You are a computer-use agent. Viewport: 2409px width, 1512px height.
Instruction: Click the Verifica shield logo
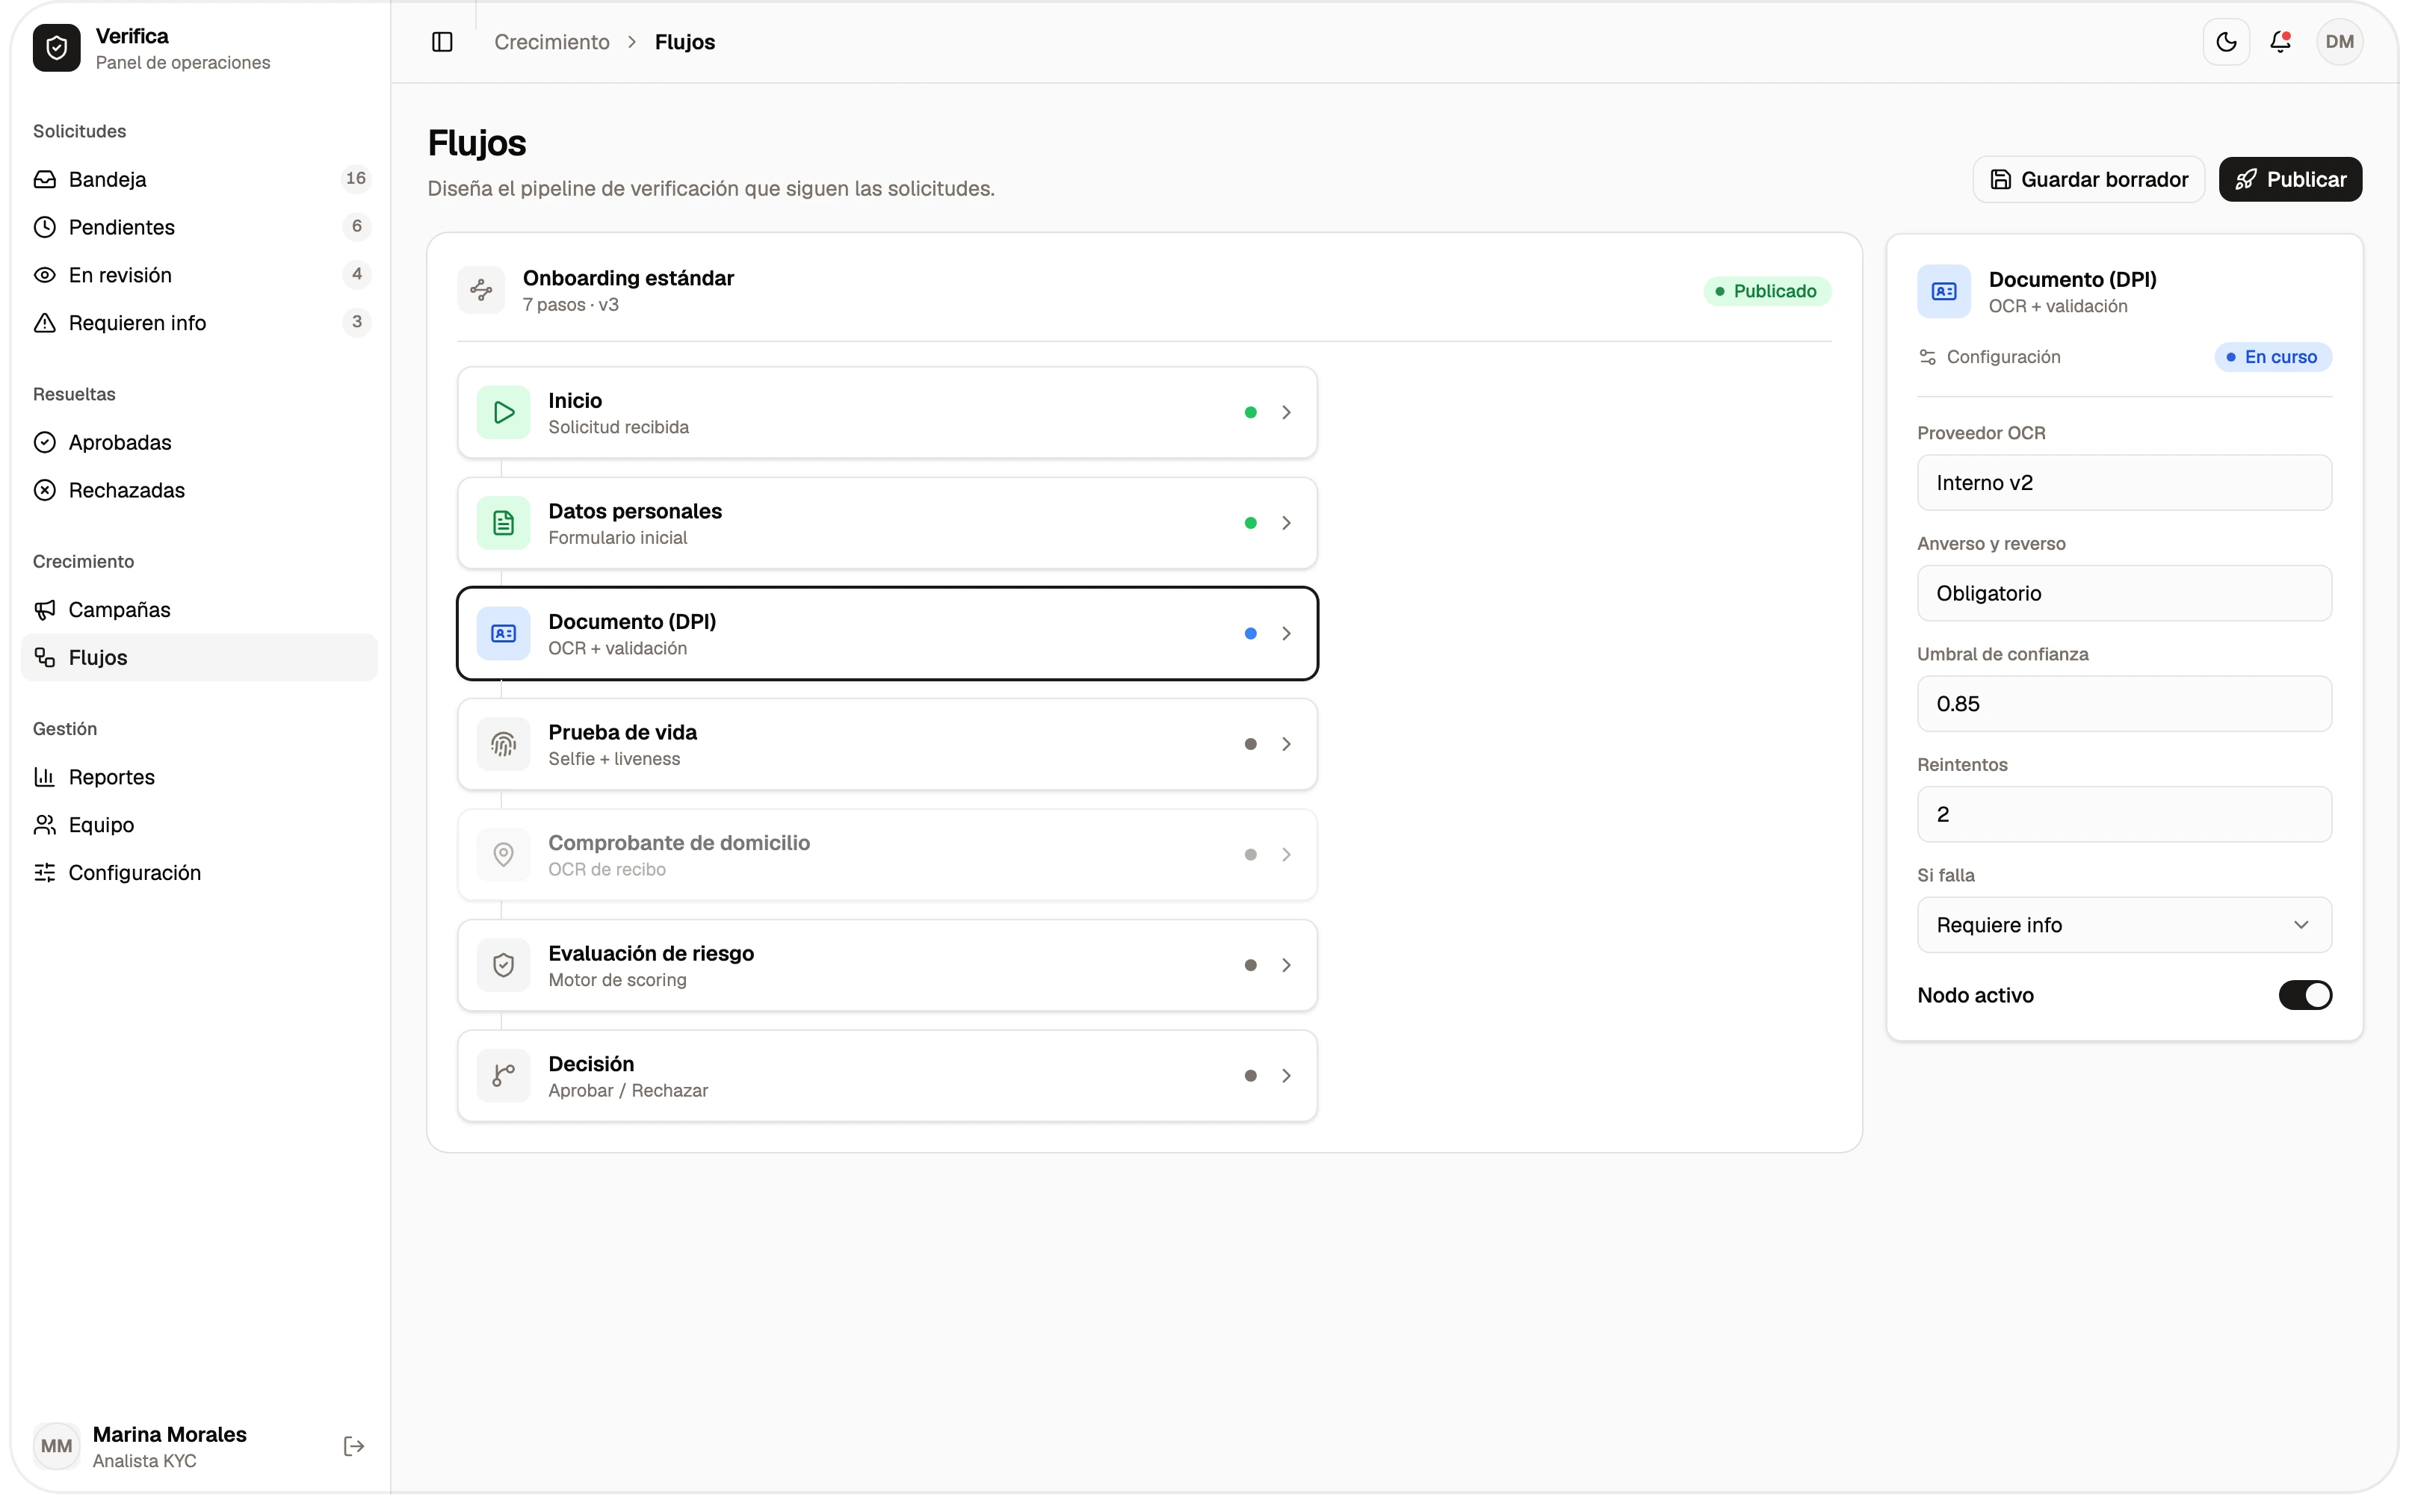57,48
